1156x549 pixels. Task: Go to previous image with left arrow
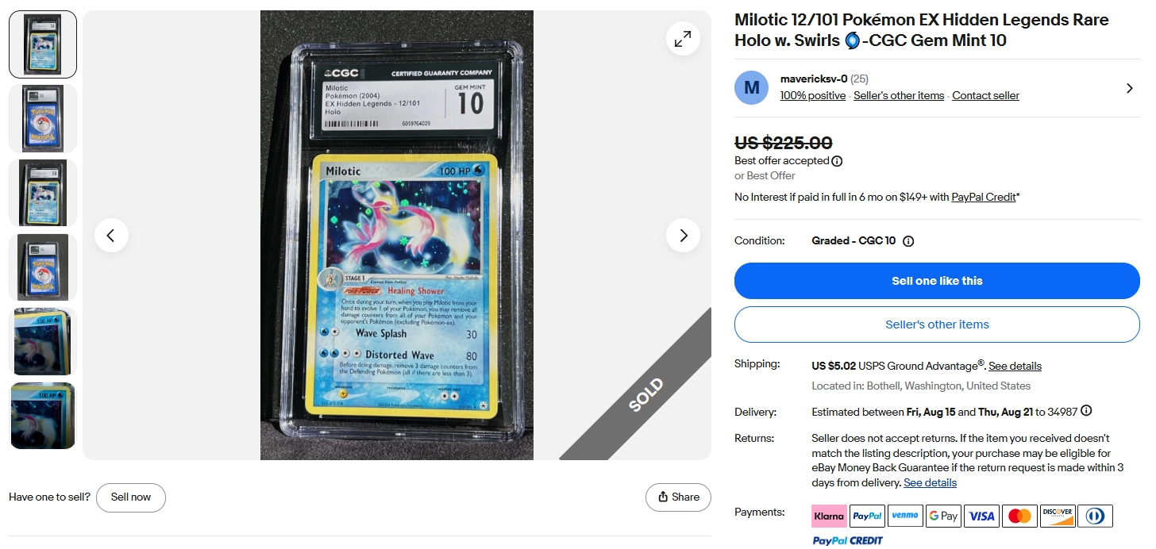point(111,235)
